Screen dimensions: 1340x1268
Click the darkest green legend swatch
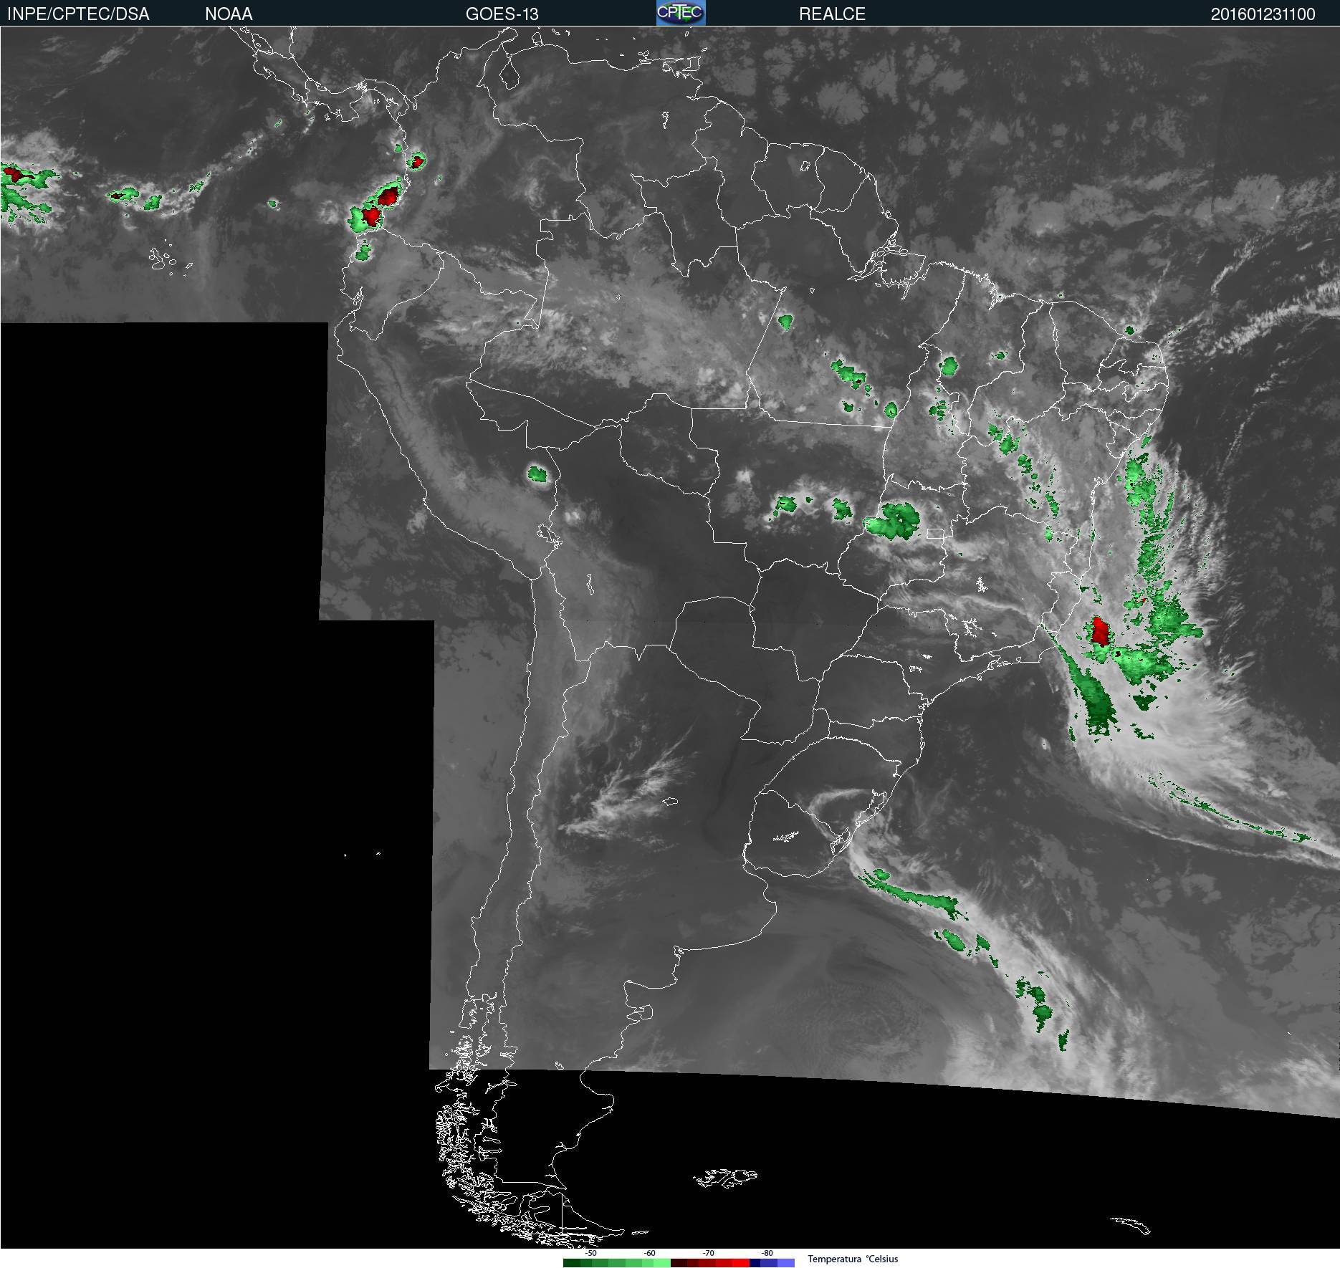(x=572, y=1263)
